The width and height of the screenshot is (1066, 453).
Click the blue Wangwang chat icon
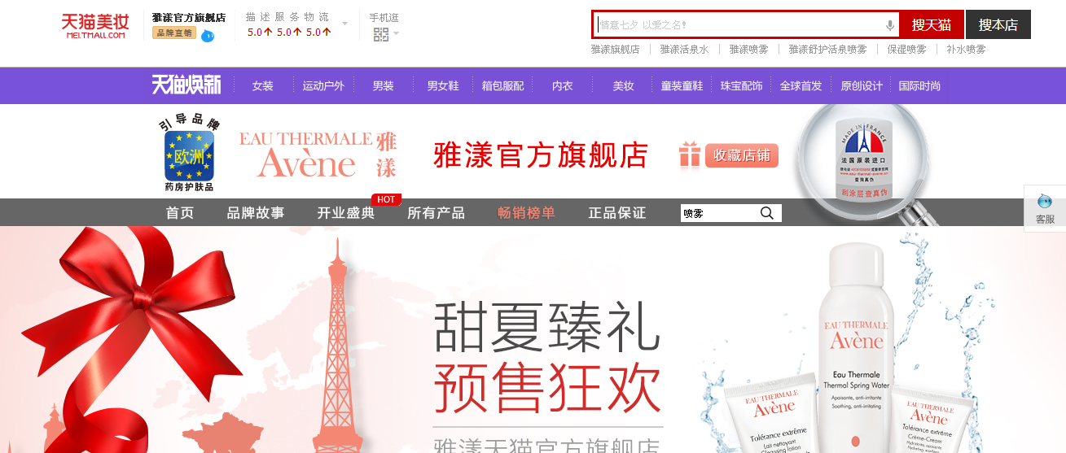(208, 35)
